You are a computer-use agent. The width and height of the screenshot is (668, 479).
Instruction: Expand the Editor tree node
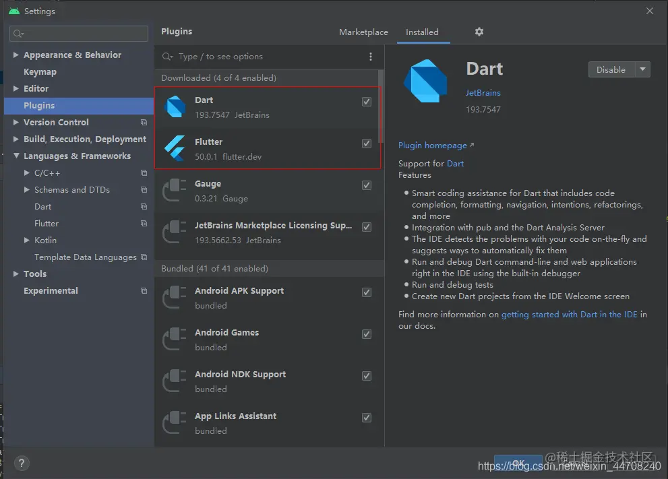pyautogui.click(x=16, y=88)
